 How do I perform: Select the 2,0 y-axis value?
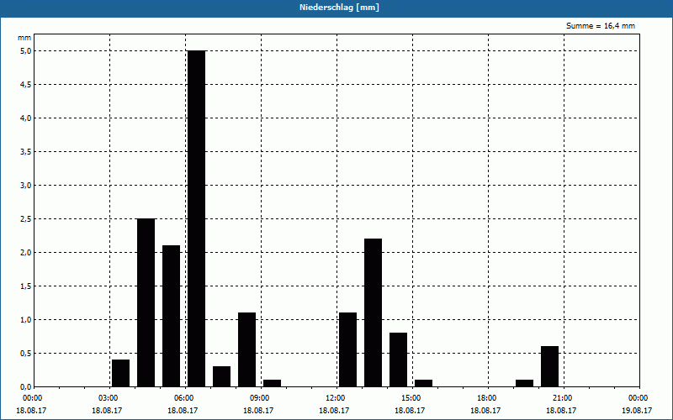(x=26, y=253)
